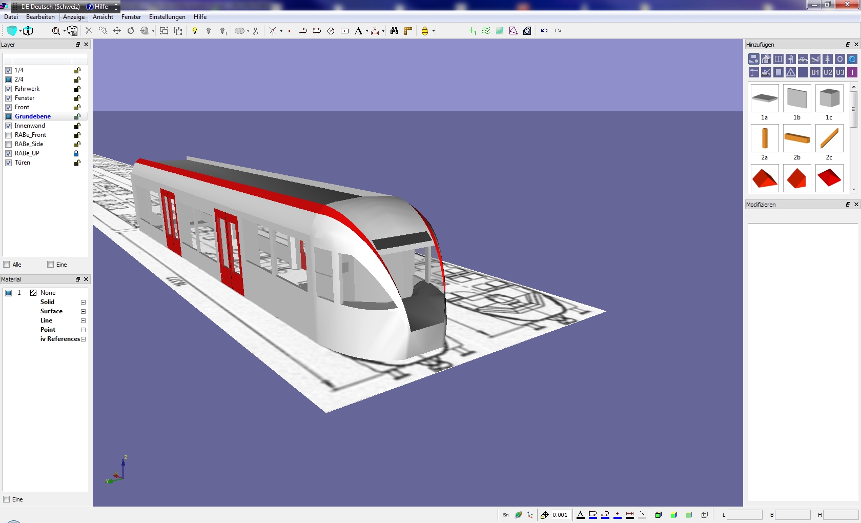Select the house category in Hinzufügen

tap(766, 59)
